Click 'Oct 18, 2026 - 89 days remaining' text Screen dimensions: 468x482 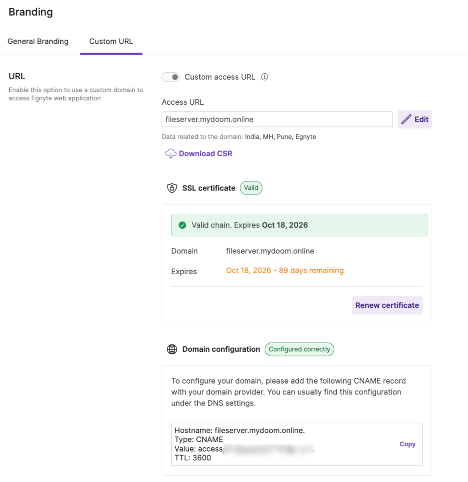[285, 271]
